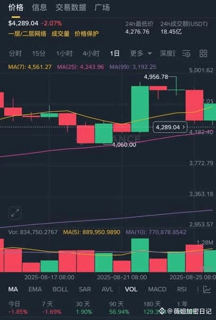Open the chart settings icon
The image size is (216, 320).
tap(187, 53)
